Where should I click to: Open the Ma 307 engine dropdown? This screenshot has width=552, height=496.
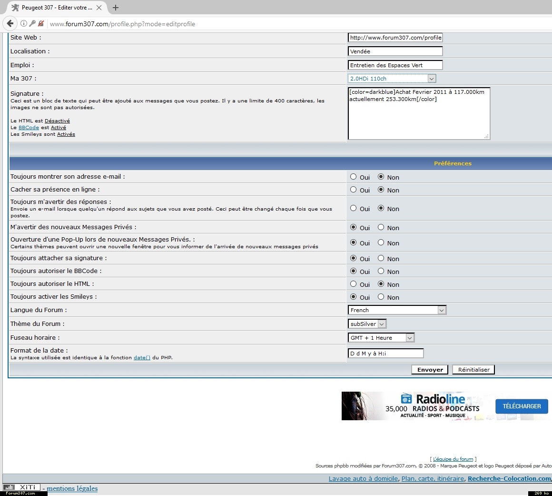click(392, 79)
